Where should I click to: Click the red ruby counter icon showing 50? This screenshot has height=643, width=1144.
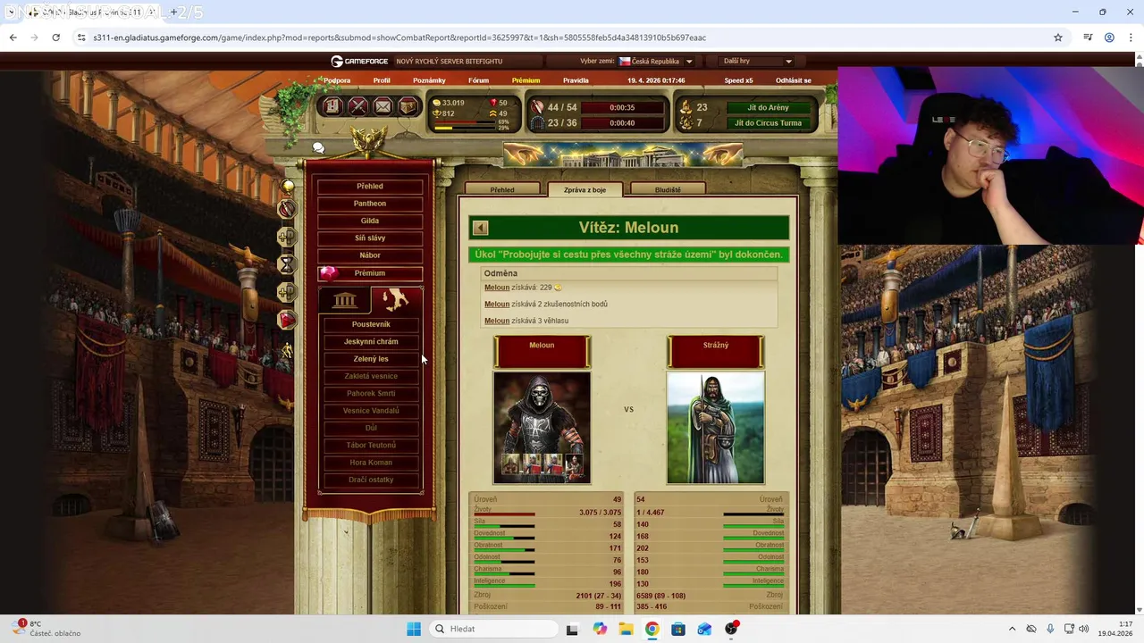click(x=493, y=103)
